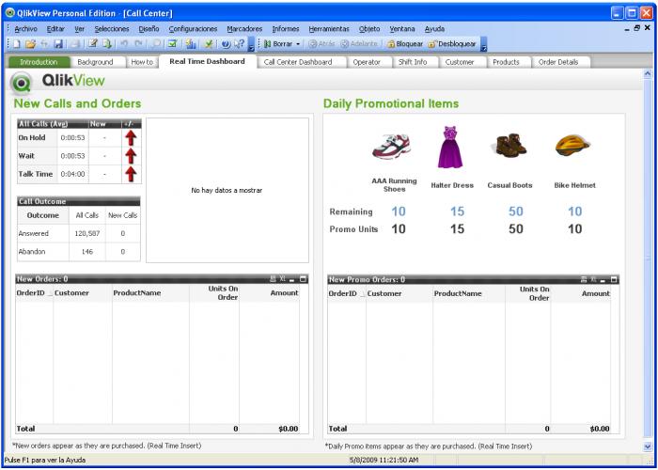Open a file using the folder icon
This screenshot has width=658, height=470.
pos(30,44)
